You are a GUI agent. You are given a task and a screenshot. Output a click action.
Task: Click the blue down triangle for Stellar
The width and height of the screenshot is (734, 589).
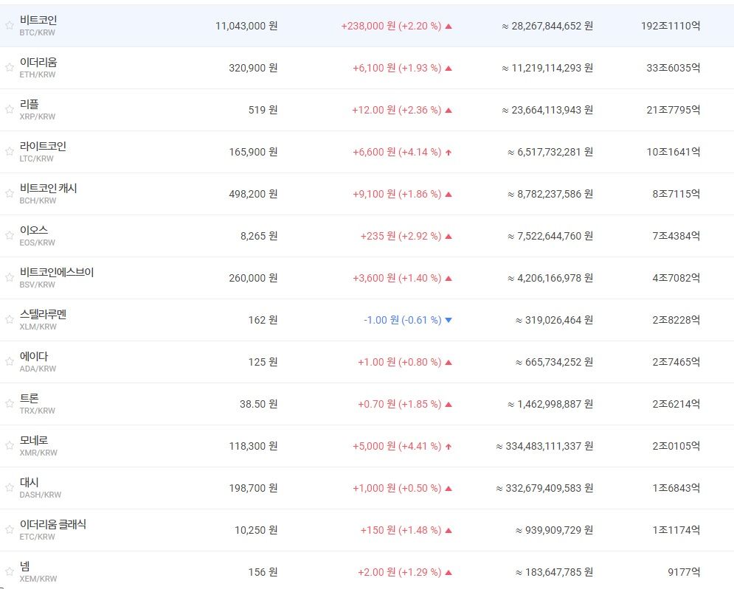tap(449, 320)
